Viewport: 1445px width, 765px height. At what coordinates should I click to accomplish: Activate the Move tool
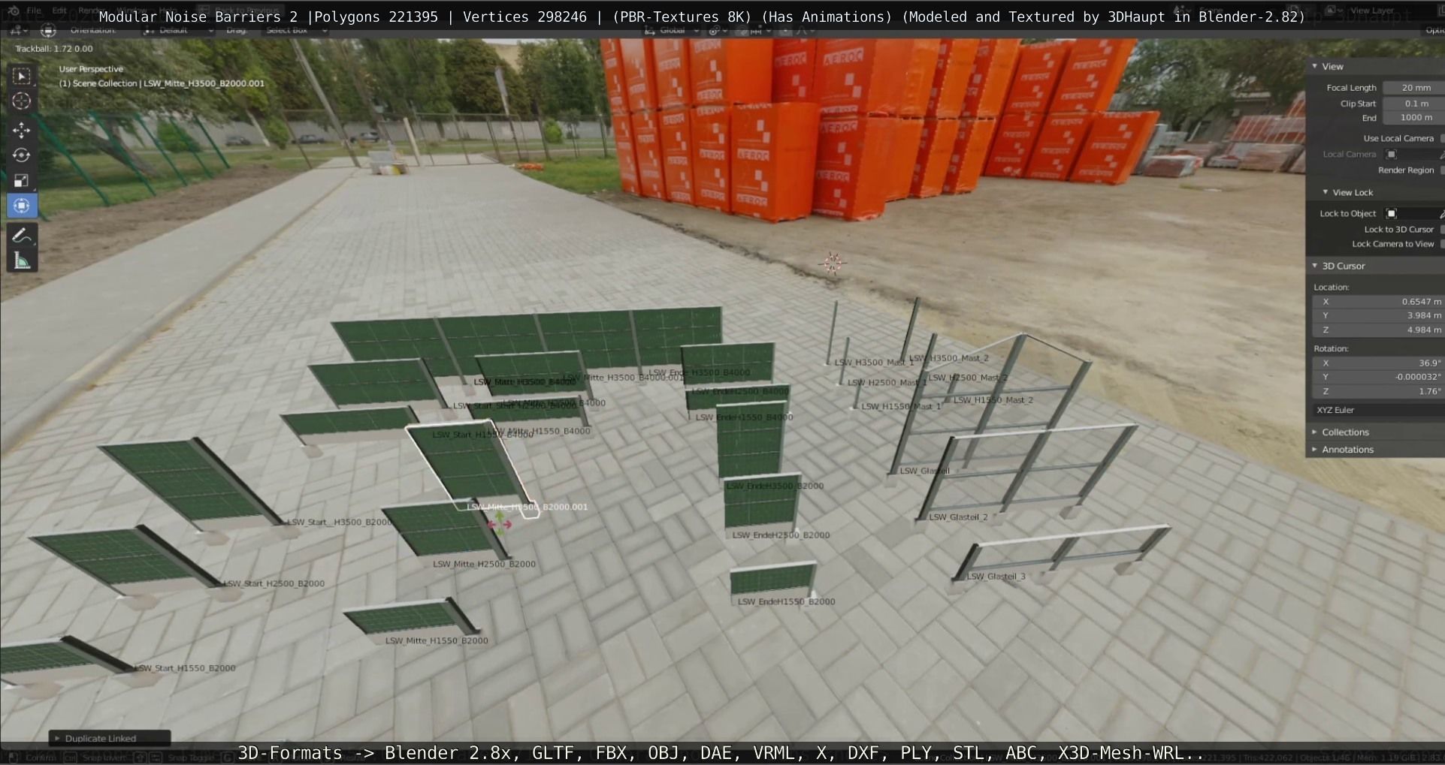(x=21, y=130)
